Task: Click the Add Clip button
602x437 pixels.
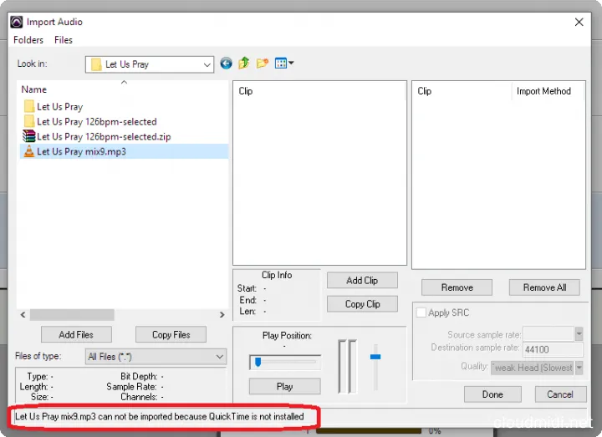Action: point(361,280)
